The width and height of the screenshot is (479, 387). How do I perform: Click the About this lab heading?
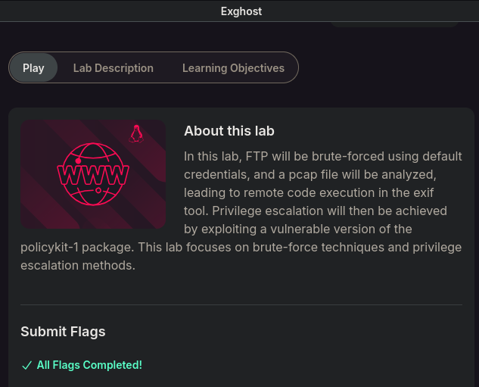229,131
